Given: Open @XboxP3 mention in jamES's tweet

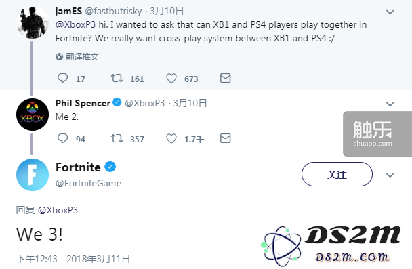Looking at the screenshot, I should (x=75, y=24).
